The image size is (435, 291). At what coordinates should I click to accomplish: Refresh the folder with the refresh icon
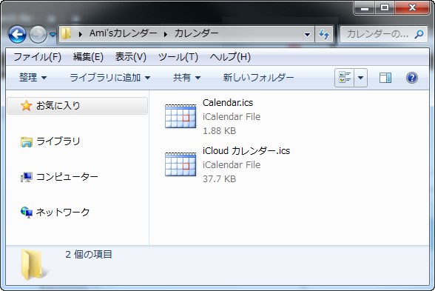pos(324,34)
